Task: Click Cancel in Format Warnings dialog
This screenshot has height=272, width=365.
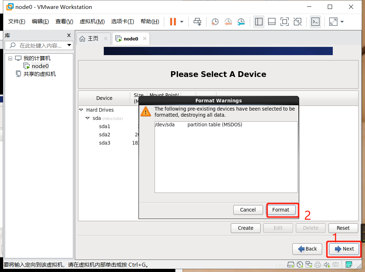Action: pos(248,210)
